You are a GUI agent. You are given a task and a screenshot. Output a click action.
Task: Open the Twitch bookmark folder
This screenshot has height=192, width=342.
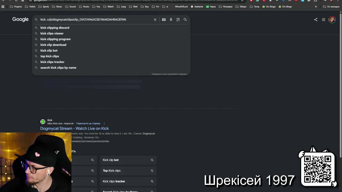(x=30, y=7)
